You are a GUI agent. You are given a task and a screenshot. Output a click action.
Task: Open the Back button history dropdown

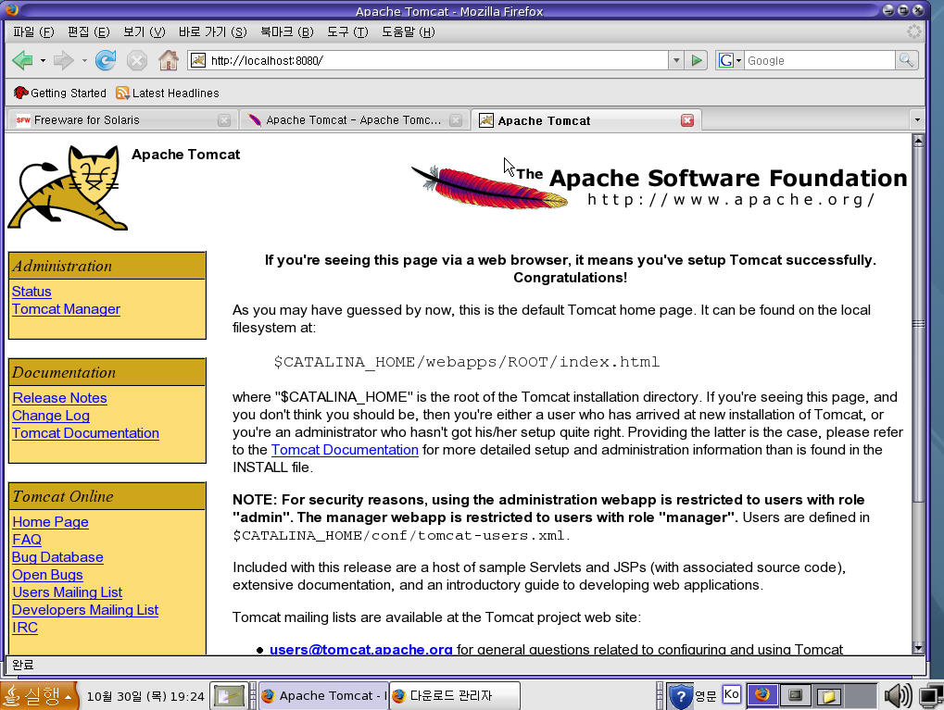[x=42, y=60]
